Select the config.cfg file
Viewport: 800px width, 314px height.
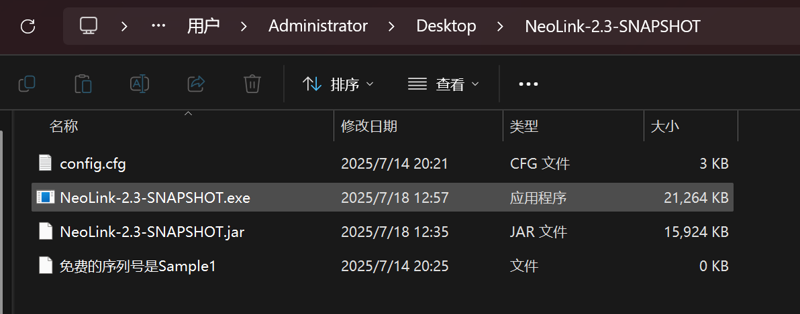click(93, 163)
